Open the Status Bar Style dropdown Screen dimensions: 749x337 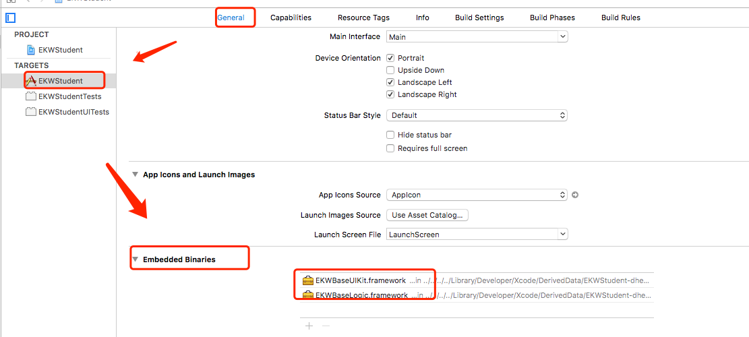click(477, 115)
